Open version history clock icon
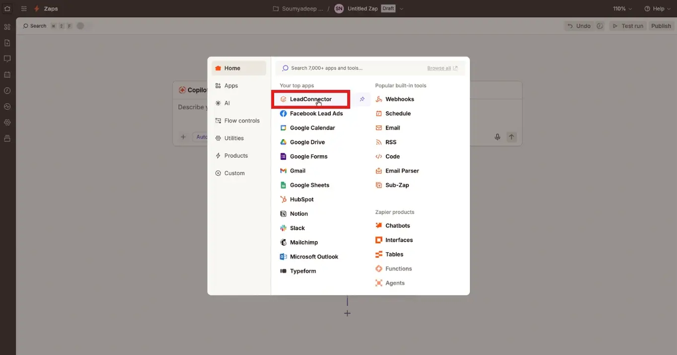Image resolution: width=677 pixels, height=355 pixels. 600,26
